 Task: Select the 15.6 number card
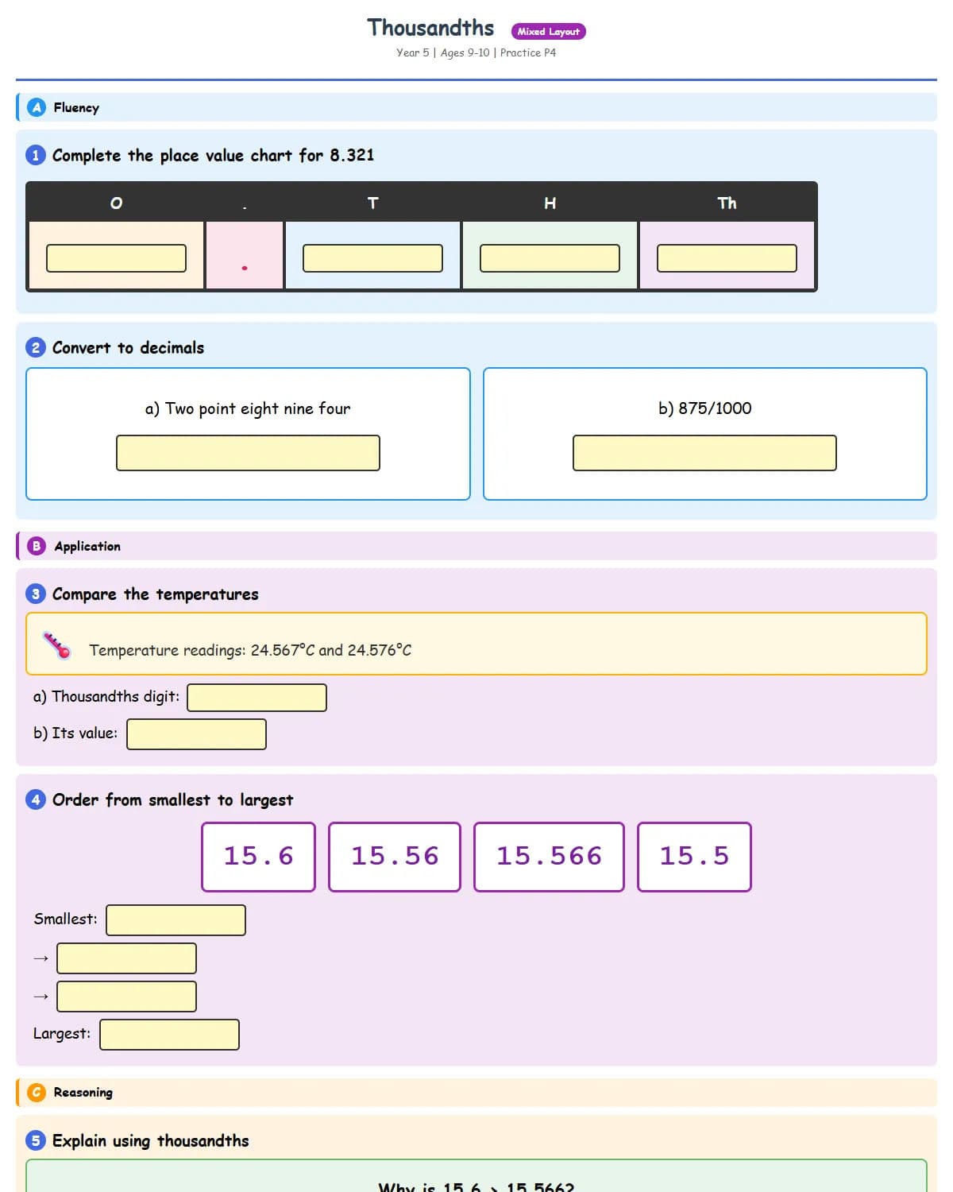(258, 856)
